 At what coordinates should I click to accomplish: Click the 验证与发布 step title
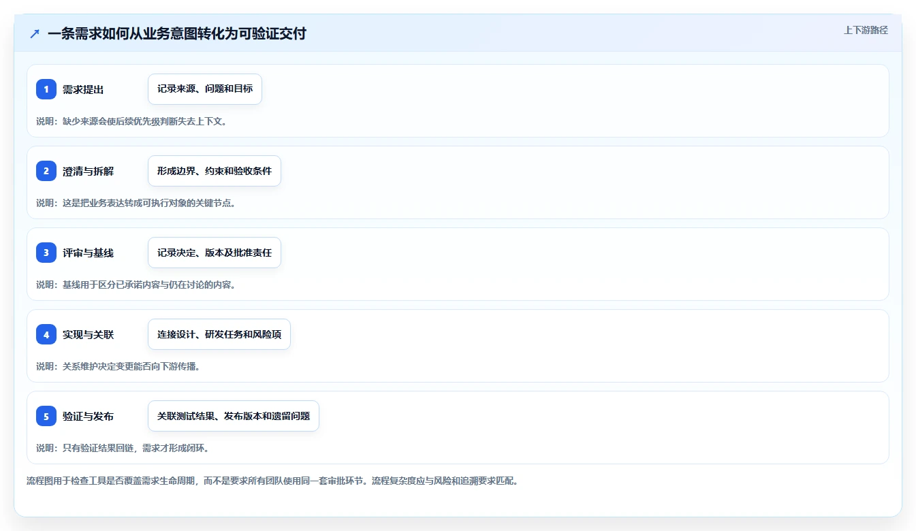point(88,416)
